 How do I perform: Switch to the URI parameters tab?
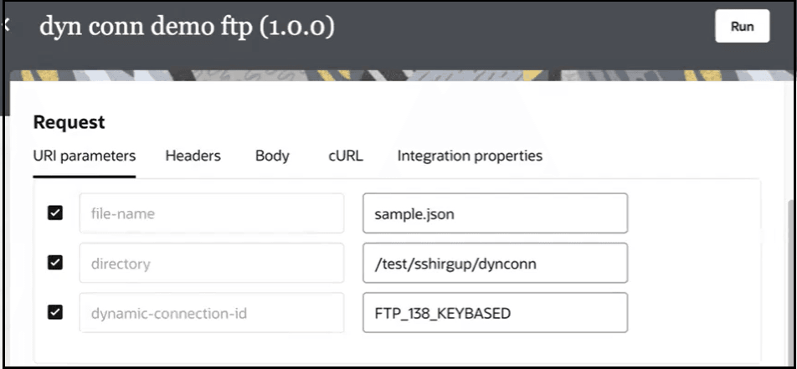(85, 156)
